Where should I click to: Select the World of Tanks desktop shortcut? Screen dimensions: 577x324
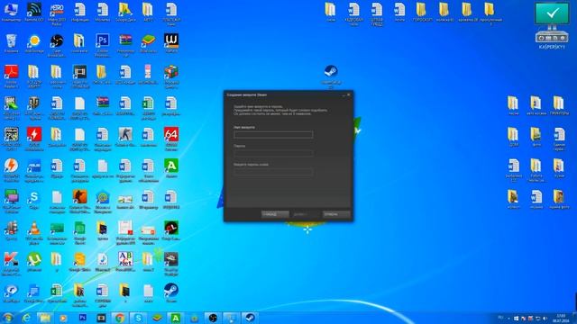point(34,108)
